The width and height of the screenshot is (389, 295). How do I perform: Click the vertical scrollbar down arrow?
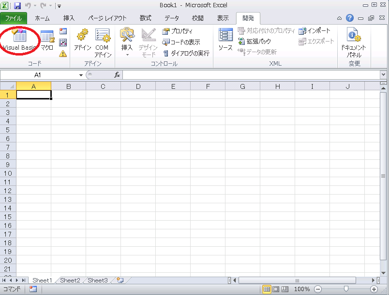(x=383, y=273)
